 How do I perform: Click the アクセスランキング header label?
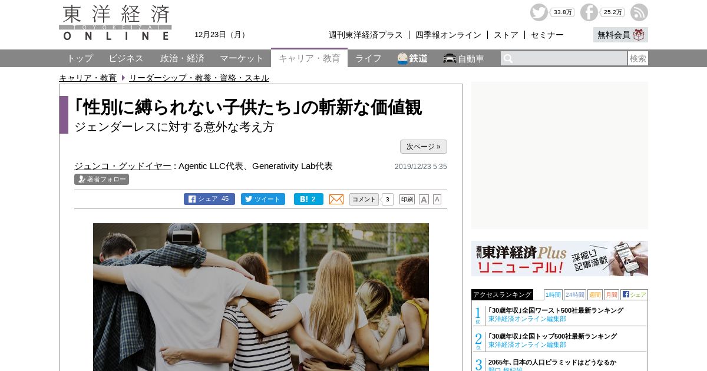(502, 294)
